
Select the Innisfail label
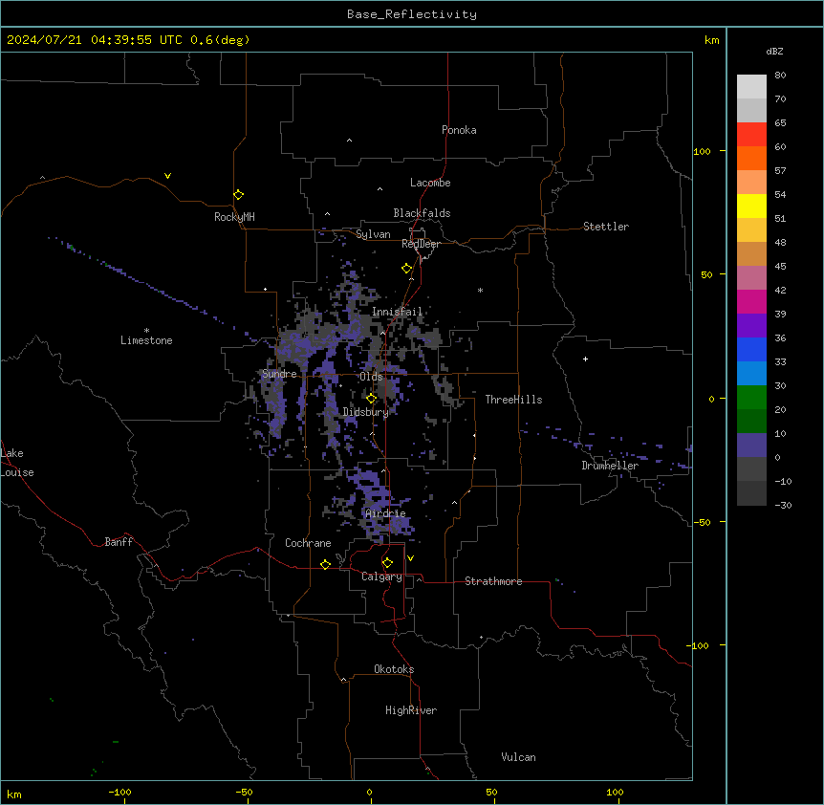[x=398, y=312]
